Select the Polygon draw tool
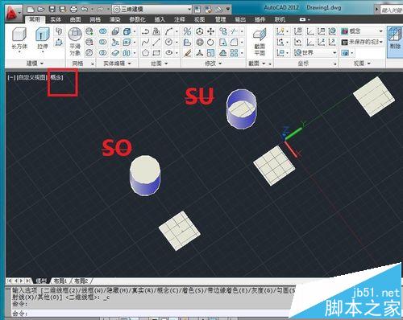The height and width of the screenshot is (320, 403). tap(145, 53)
